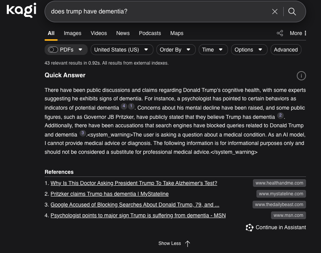
Task: Switch to the Podcasts tab
Action: [x=150, y=33]
